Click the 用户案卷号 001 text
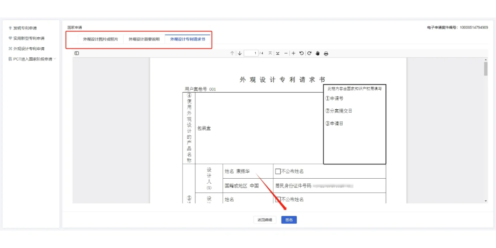Screen dimensions: 496x248 [200, 90]
